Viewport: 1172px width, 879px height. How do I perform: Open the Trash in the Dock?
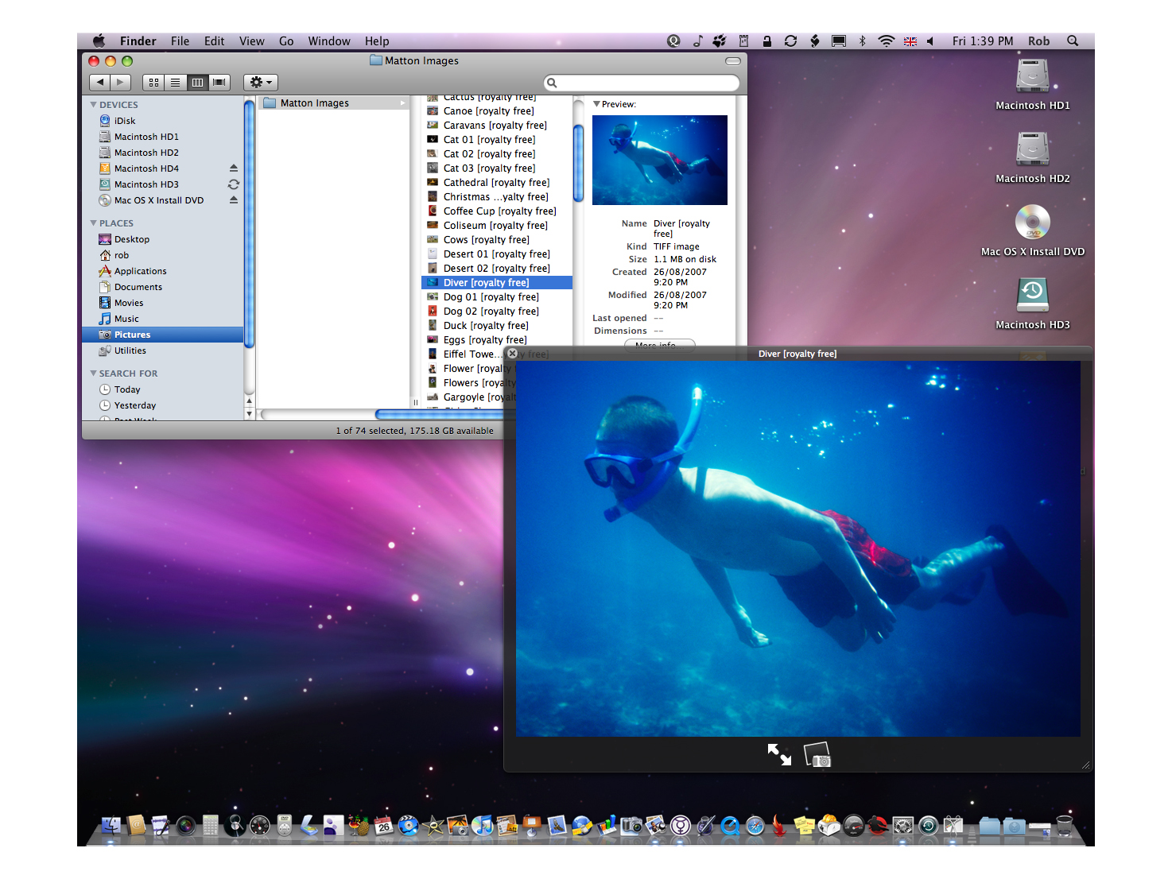coord(1065,825)
